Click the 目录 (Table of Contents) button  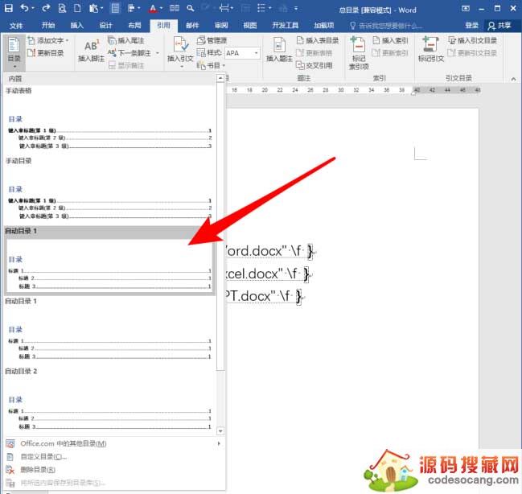[x=14, y=52]
